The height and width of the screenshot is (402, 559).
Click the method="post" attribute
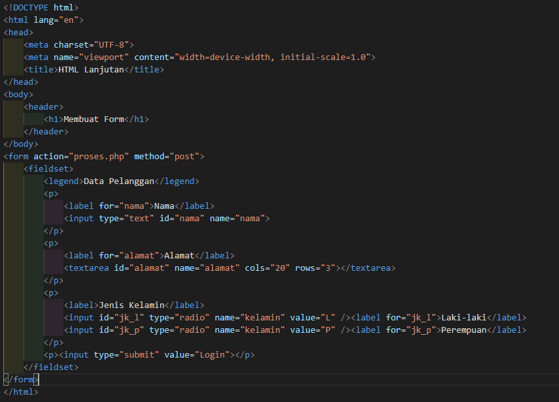coord(167,157)
